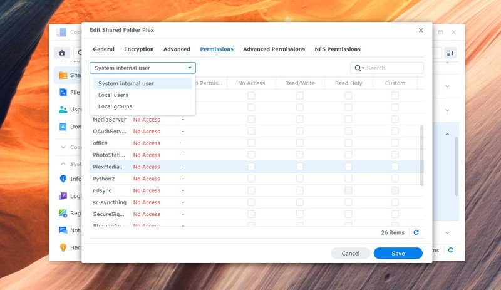Open Info Center sidebar icon
The image size is (501, 290).
[x=63, y=179]
